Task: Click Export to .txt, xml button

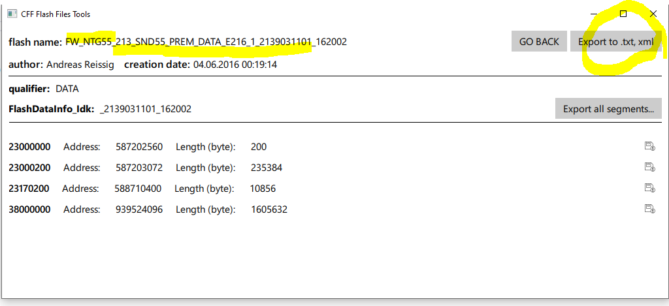Action: (x=615, y=42)
